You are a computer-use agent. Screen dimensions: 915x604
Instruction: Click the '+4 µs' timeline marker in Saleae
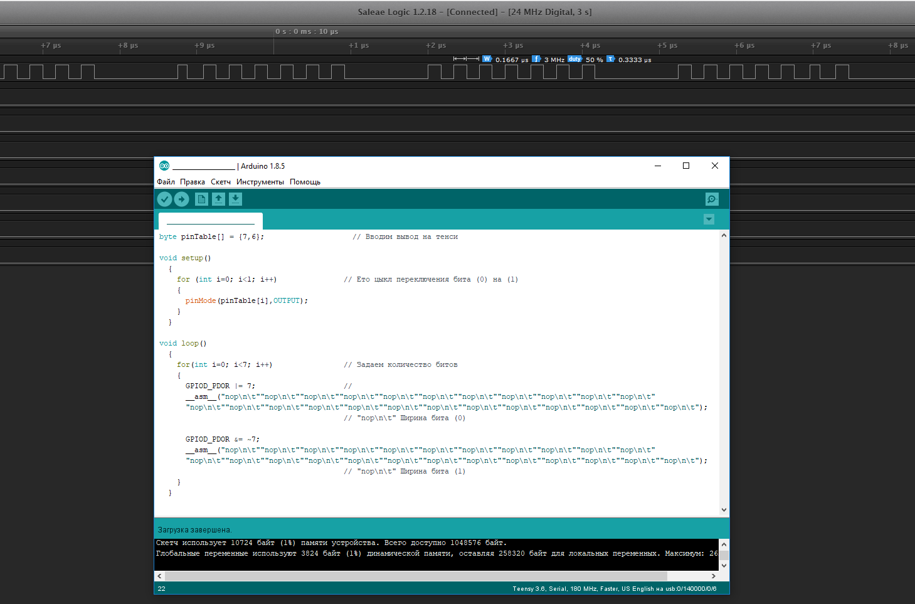point(590,45)
